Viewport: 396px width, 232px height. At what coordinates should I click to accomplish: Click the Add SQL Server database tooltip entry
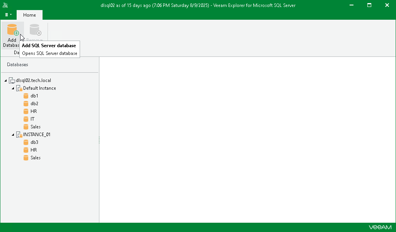click(x=49, y=45)
